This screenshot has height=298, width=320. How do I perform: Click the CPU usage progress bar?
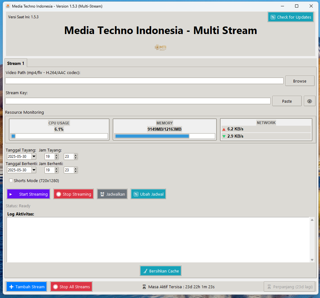coord(59,136)
